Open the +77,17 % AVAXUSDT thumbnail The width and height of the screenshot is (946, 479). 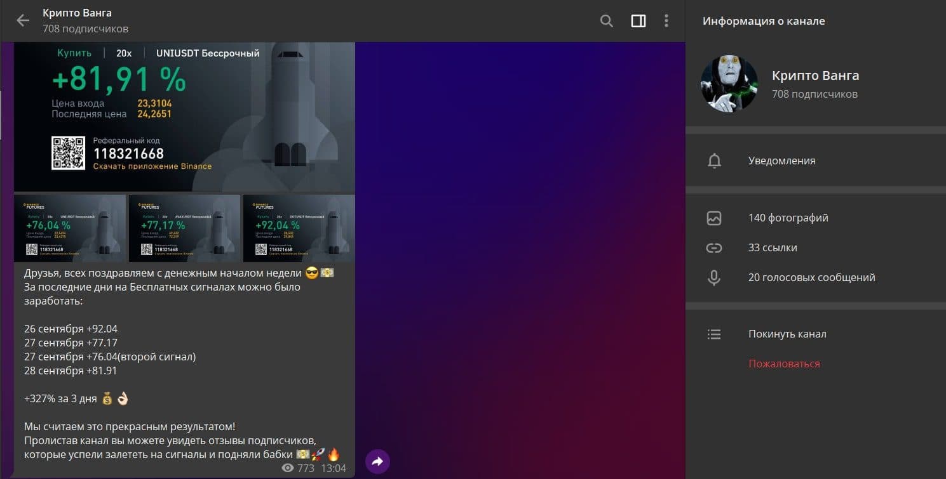click(184, 228)
